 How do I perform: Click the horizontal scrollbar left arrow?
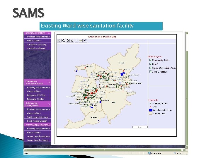point(25,150)
